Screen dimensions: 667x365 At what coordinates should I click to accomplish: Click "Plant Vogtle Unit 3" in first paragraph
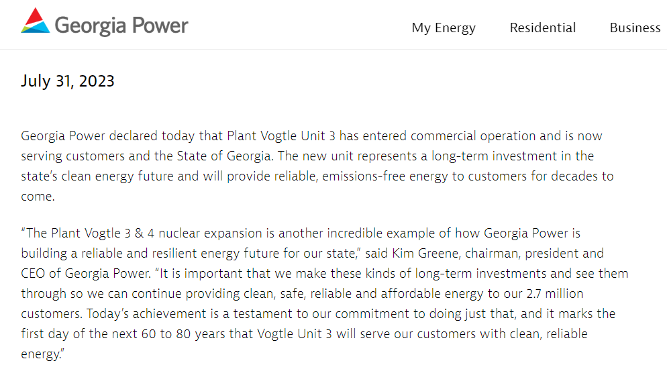tap(281, 136)
